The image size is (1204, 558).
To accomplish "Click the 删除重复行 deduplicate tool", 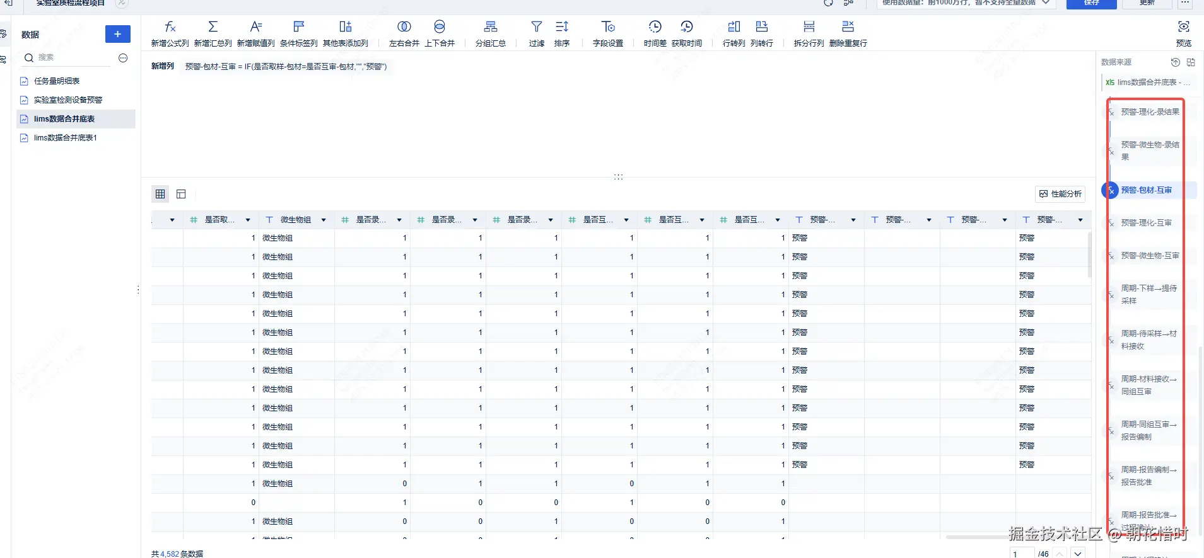I will (x=848, y=33).
